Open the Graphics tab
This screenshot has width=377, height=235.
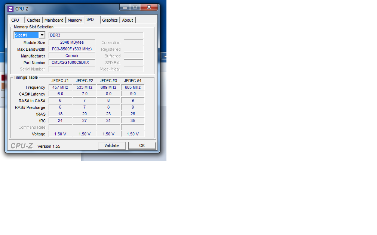[110, 20]
